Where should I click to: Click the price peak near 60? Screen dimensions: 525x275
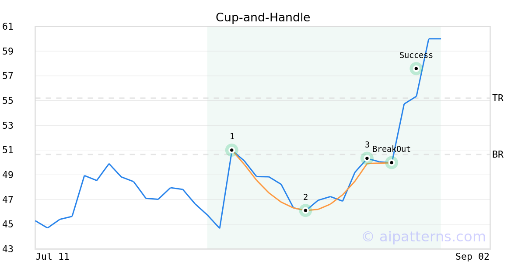click(x=434, y=39)
